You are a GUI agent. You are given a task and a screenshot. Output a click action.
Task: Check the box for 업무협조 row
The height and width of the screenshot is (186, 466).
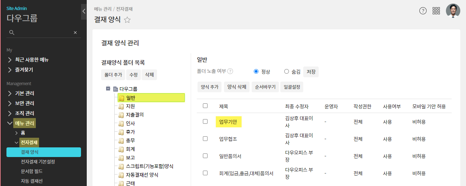click(205, 138)
